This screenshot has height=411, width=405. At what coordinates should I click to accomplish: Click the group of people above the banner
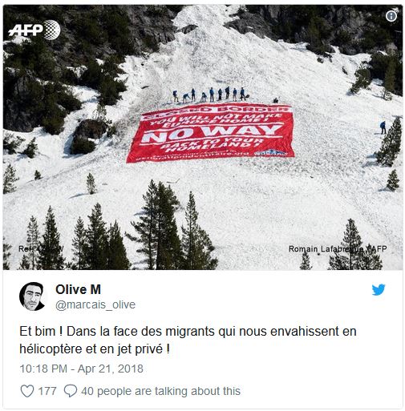click(x=210, y=95)
